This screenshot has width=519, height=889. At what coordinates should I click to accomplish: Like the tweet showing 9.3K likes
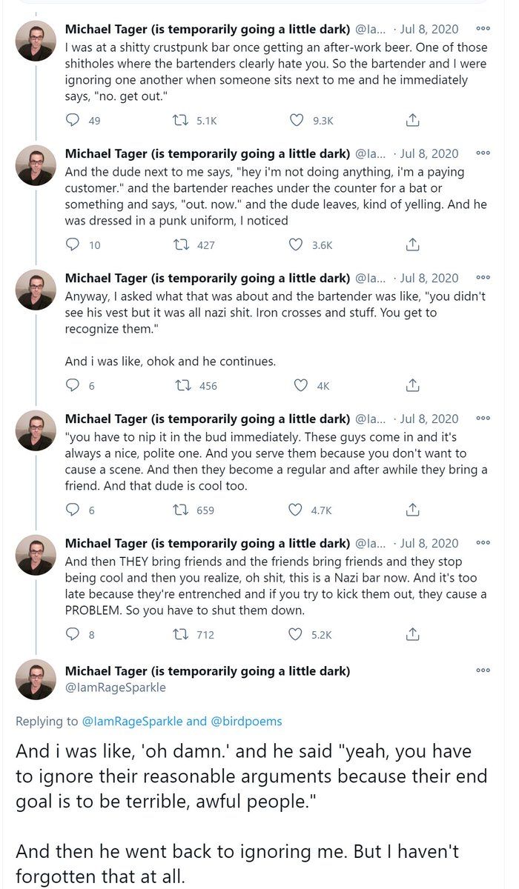click(297, 120)
